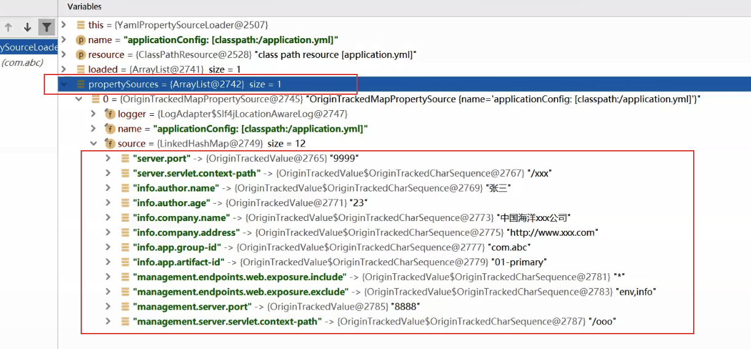Expand the info.app.group-id entry
Image resolution: width=751 pixels, height=349 pixels.
click(x=108, y=247)
